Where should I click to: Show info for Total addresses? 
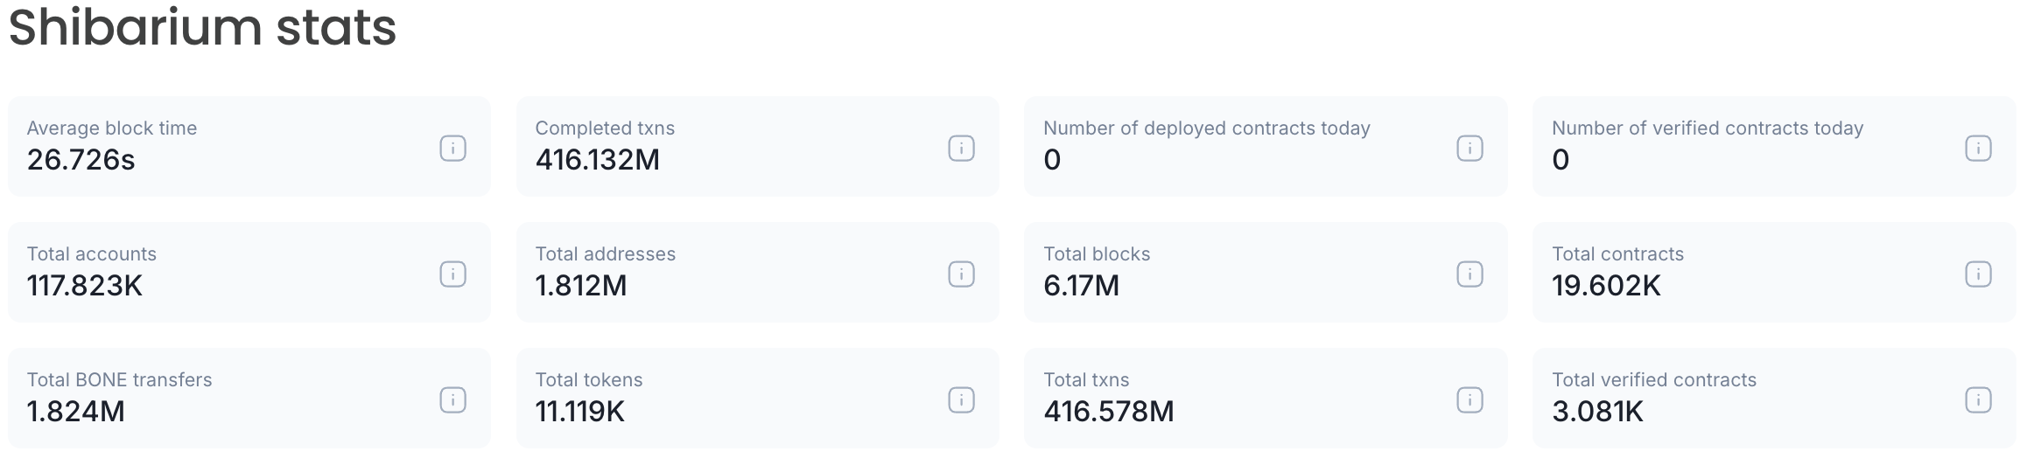tap(961, 274)
